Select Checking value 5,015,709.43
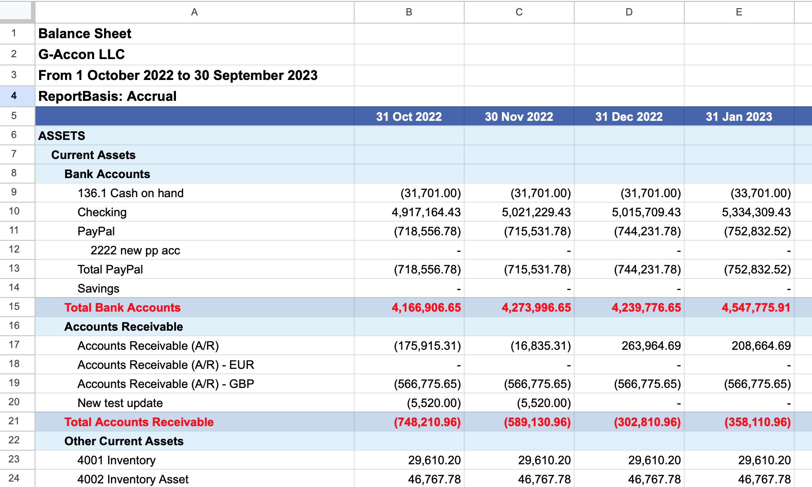 (629, 212)
